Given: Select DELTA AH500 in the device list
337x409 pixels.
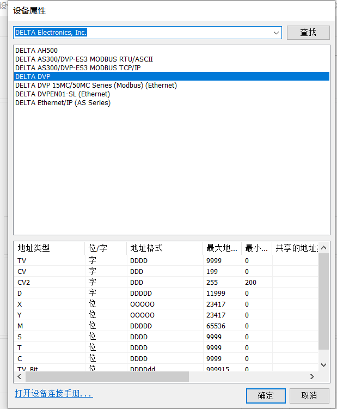Looking at the screenshot, I should [x=171, y=50].
